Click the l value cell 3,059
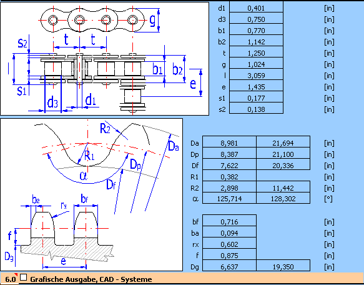 (x=256, y=74)
